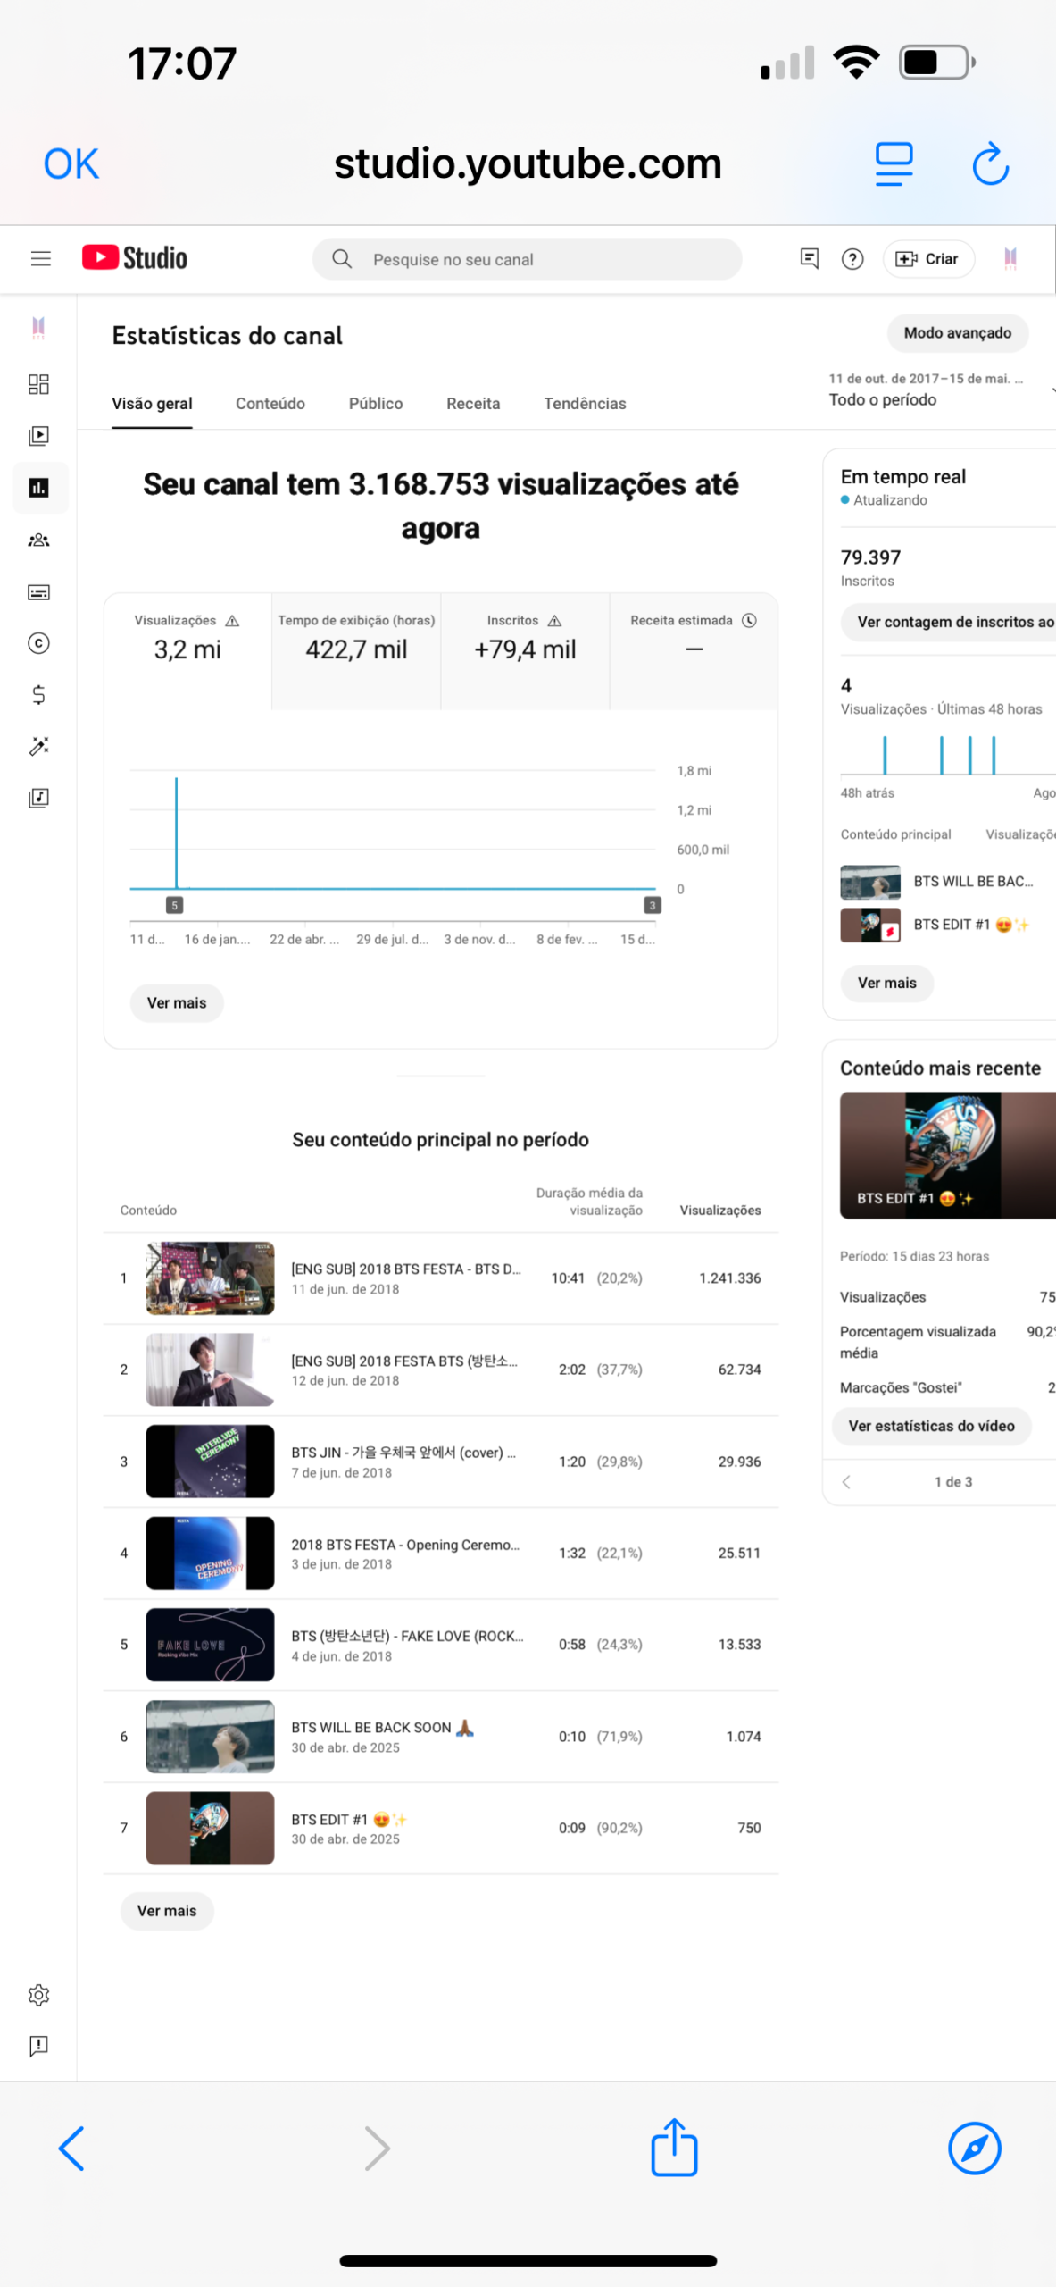
Task: Focus the Pesquise no seu canal search field
Action: click(x=527, y=259)
